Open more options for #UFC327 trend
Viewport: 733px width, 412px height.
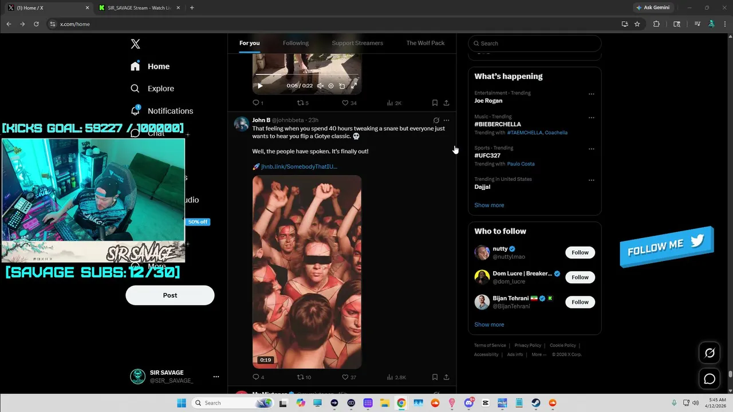pyautogui.click(x=592, y=149)
